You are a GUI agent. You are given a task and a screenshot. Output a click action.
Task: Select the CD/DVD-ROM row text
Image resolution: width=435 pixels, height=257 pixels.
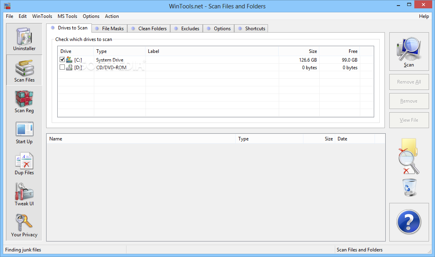point(111,68)
